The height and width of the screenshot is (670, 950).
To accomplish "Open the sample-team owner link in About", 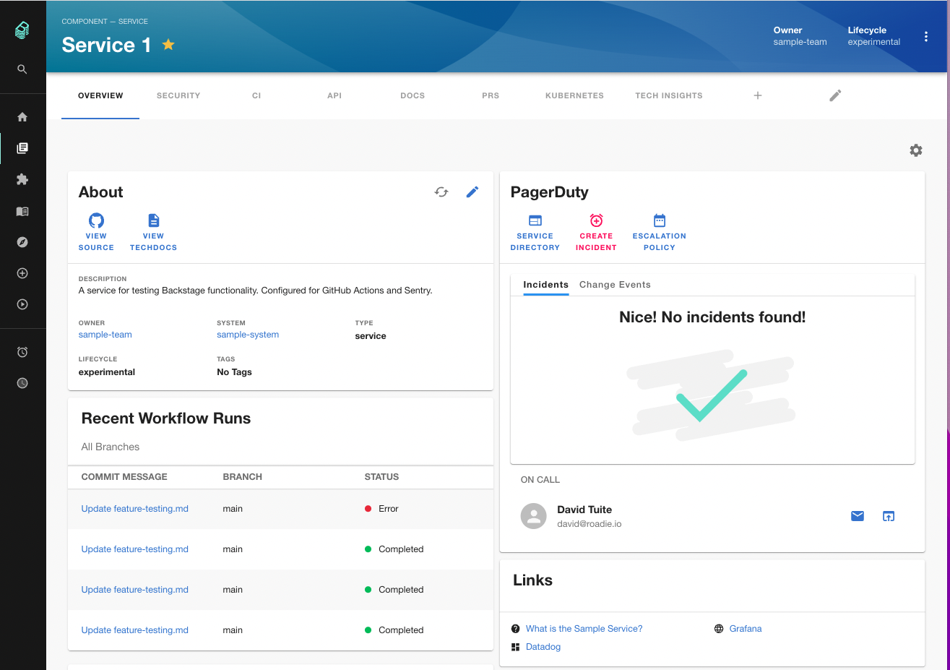I will [x=105, y=335].
